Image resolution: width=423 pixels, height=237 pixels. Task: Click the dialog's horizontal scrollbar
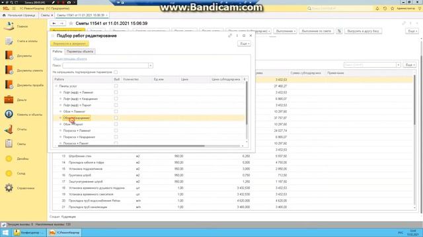click(x=132, y=146)
